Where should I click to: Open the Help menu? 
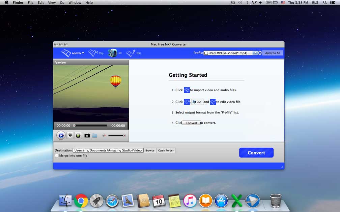[x=89, y=3]
